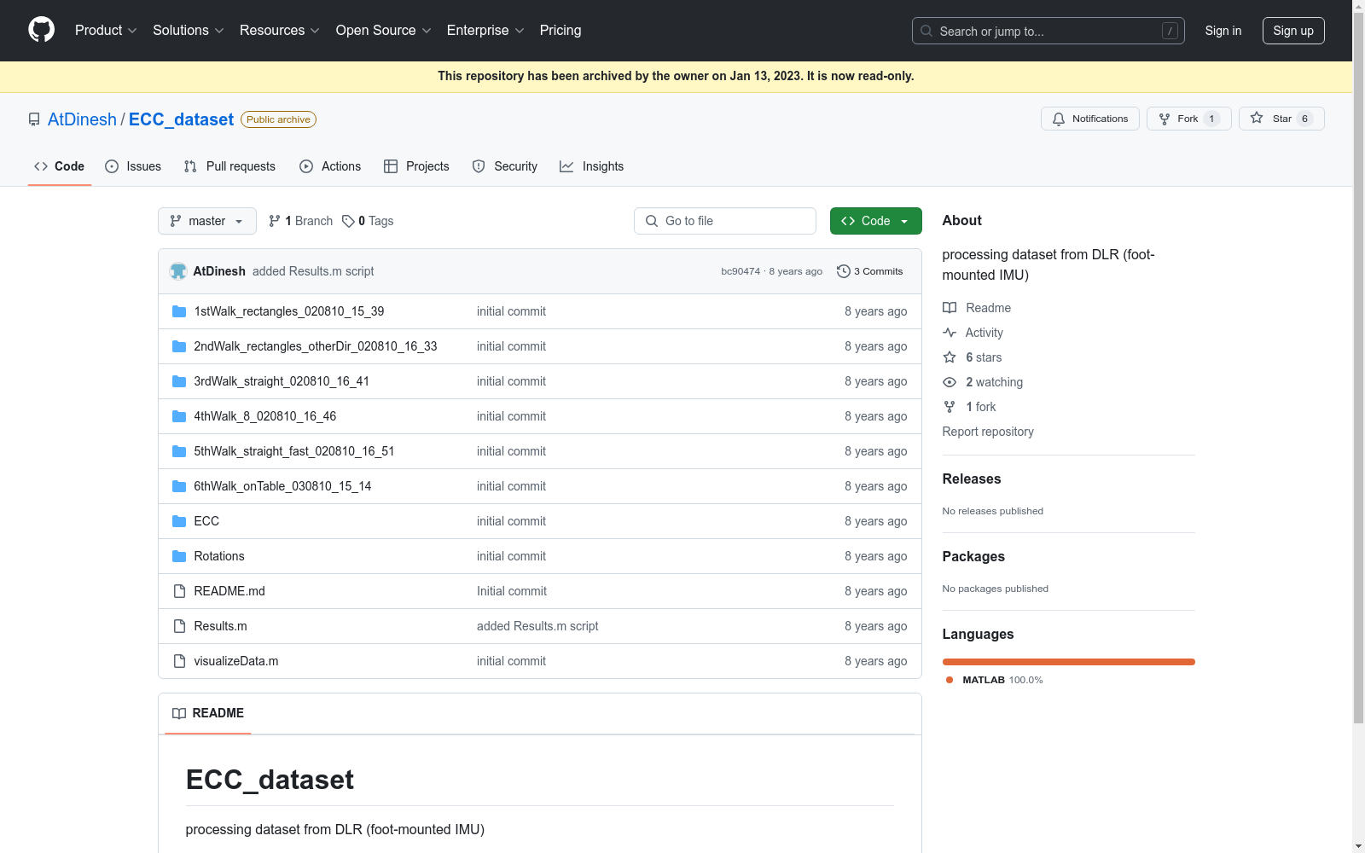
Task: Expand the Product menu
Action: click(x=106, y=30)
